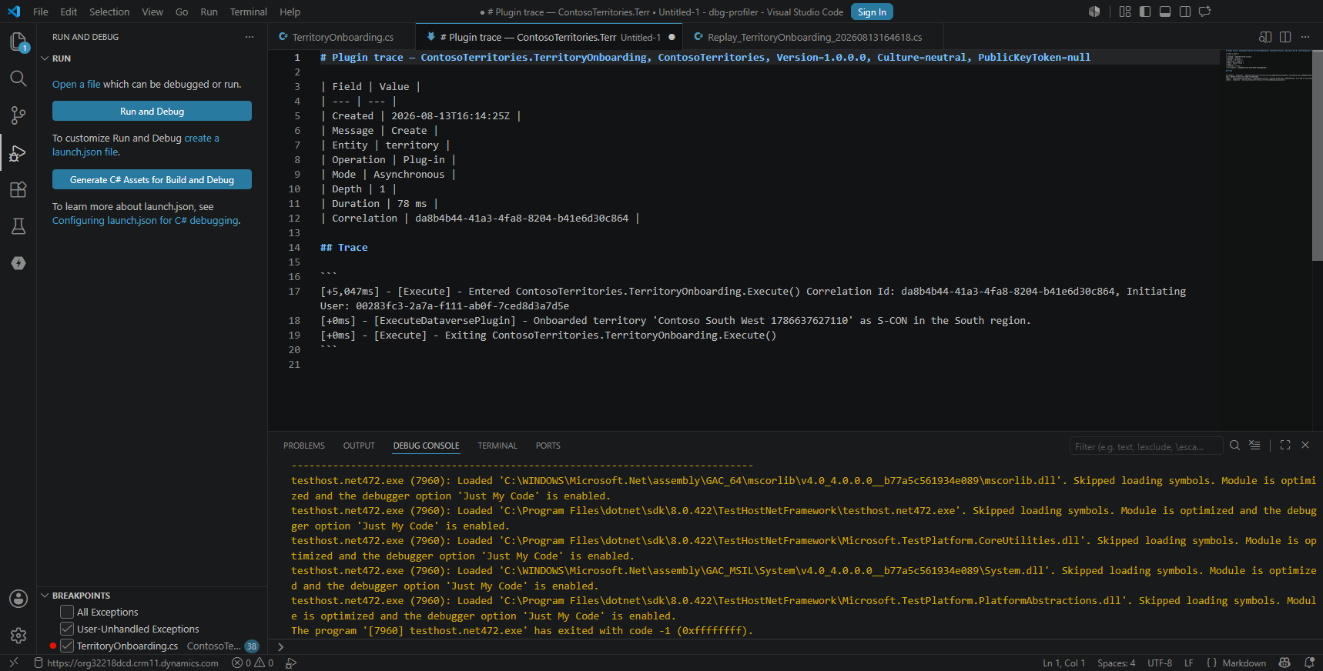The image size is (1323, 671).
Task: Click the editor vertical scrollbar
Action: pos(1318,154)
